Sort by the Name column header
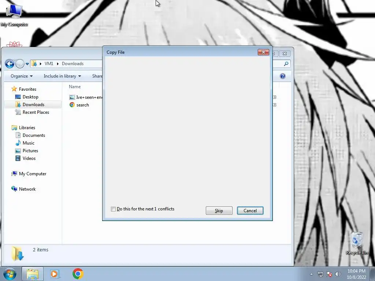 point(75,87)
